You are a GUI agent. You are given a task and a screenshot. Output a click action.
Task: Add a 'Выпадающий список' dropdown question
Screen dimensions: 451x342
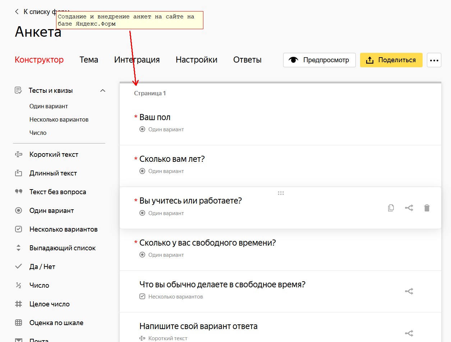(x=63, y=248)
